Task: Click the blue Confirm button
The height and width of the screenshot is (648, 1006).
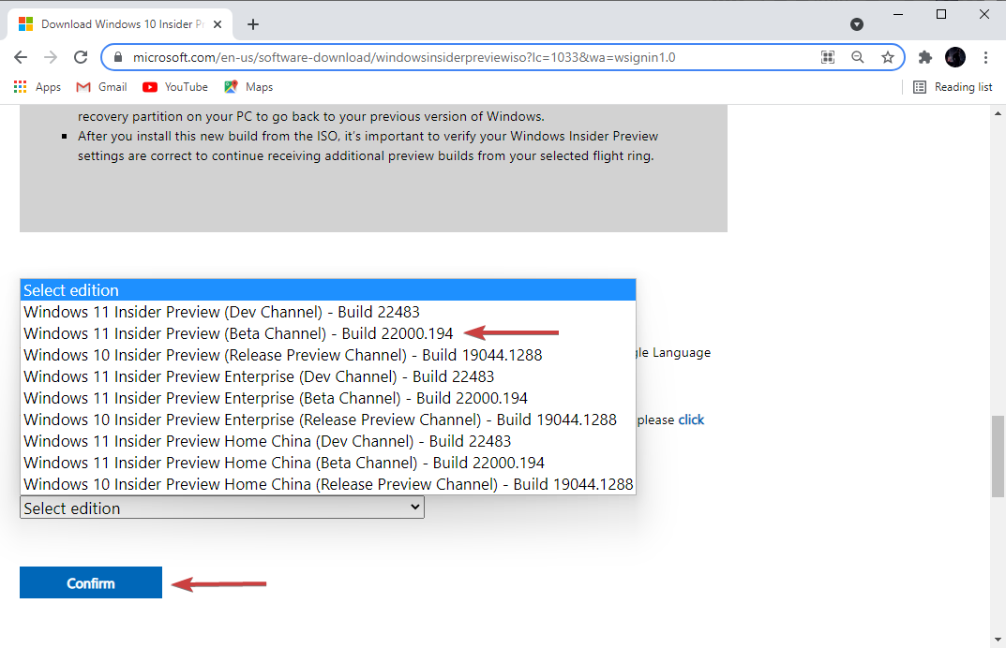Action: [x=90, y=582]
